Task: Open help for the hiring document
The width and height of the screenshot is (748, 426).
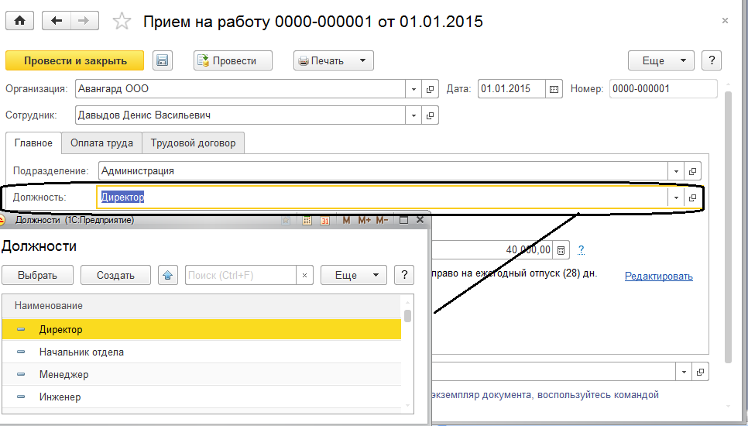Action: pyautogui.click(x=712, y=60)
